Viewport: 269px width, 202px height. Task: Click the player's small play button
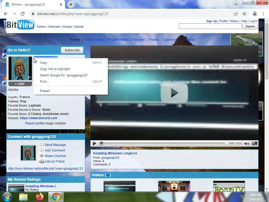coord(94,143)
